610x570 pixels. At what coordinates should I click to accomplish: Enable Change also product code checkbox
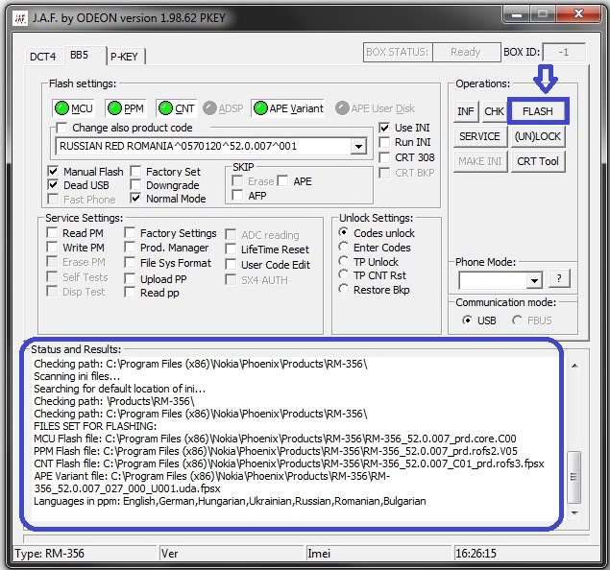coord(61,128)
